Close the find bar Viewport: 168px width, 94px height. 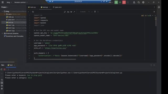(154, 12)
